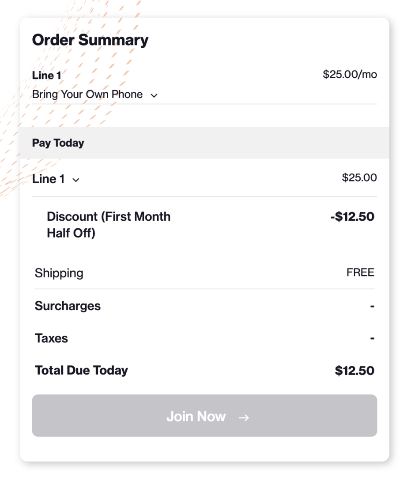404x477 pixels.
Task: Expand the Bring Your Own Phone chevron
Action: (154, 95)
